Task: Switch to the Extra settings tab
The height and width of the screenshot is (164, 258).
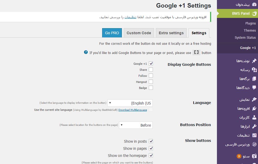Action: (x=171, y=33)
